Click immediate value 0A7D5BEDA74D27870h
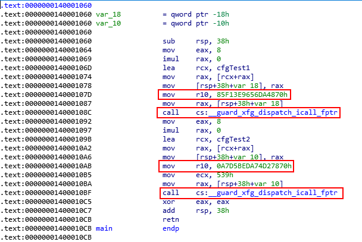 point(254,166)
